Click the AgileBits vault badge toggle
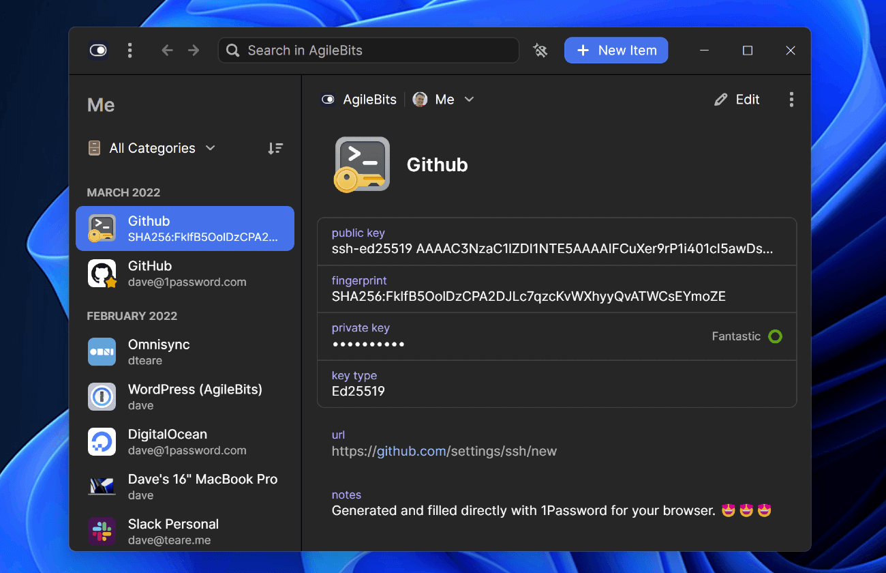The width and height of the screenshot is (886, 573). 328,99
